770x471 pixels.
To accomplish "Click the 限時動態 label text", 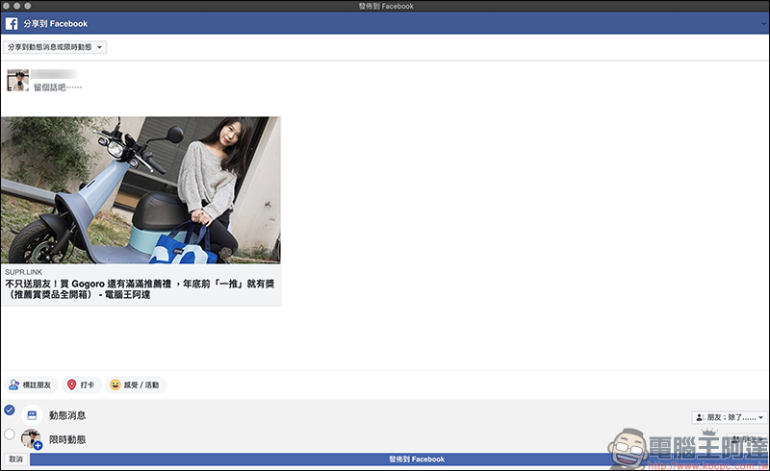I will point(67,439).
